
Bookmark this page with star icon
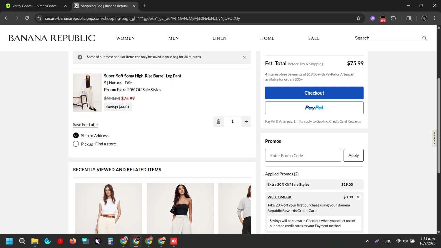[358, 18]
